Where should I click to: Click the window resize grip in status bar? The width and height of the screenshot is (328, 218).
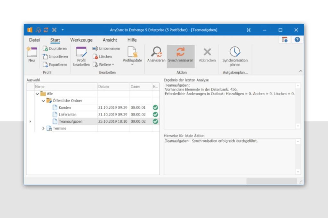tap(300, 182)
